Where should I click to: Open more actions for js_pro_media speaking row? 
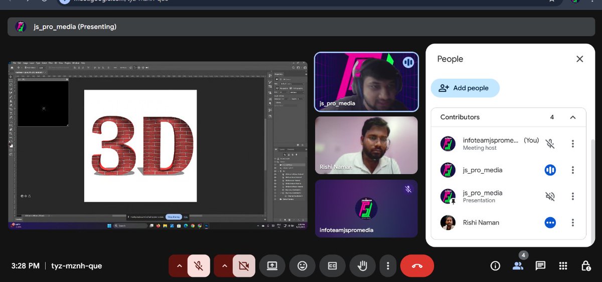(572, 170)
